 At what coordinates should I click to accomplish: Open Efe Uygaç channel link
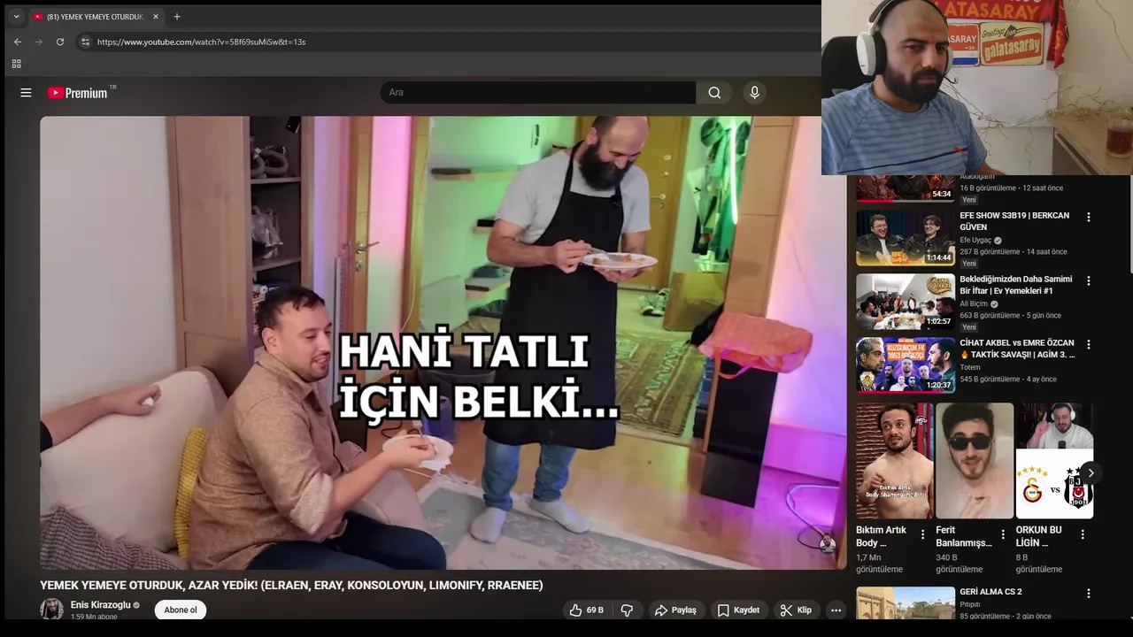[975, 240]
